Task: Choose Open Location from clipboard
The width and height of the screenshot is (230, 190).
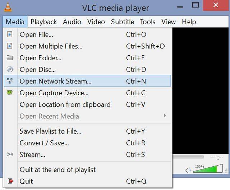Action: [65, 105]
